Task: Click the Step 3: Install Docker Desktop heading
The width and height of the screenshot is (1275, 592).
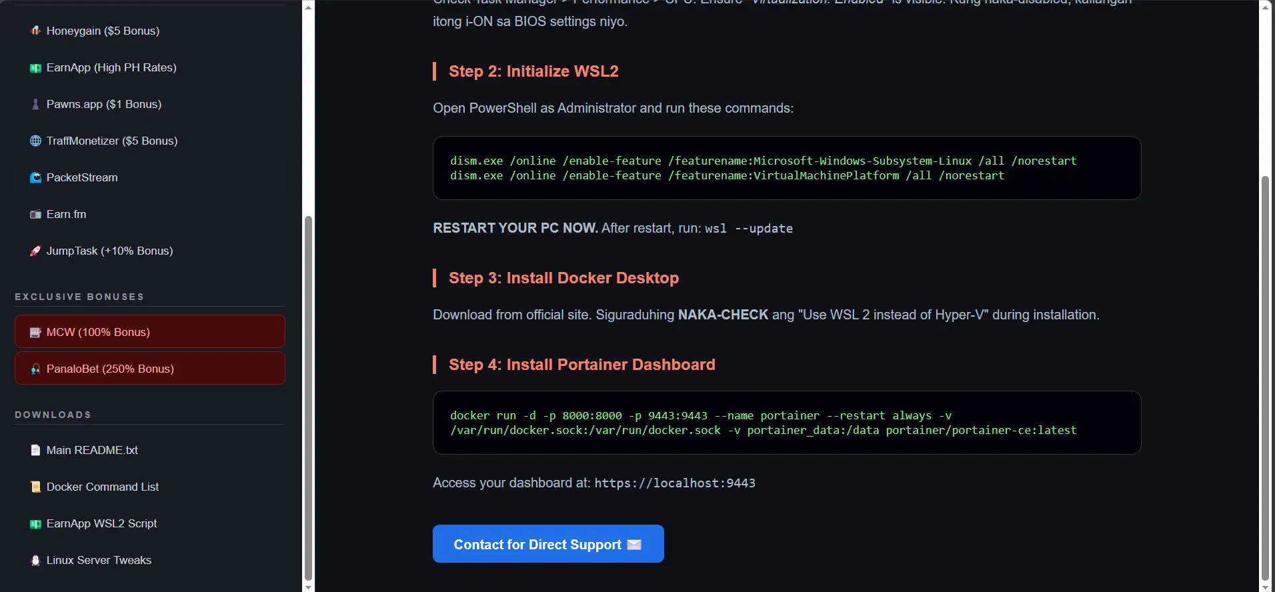Action: tap(563, 278)
